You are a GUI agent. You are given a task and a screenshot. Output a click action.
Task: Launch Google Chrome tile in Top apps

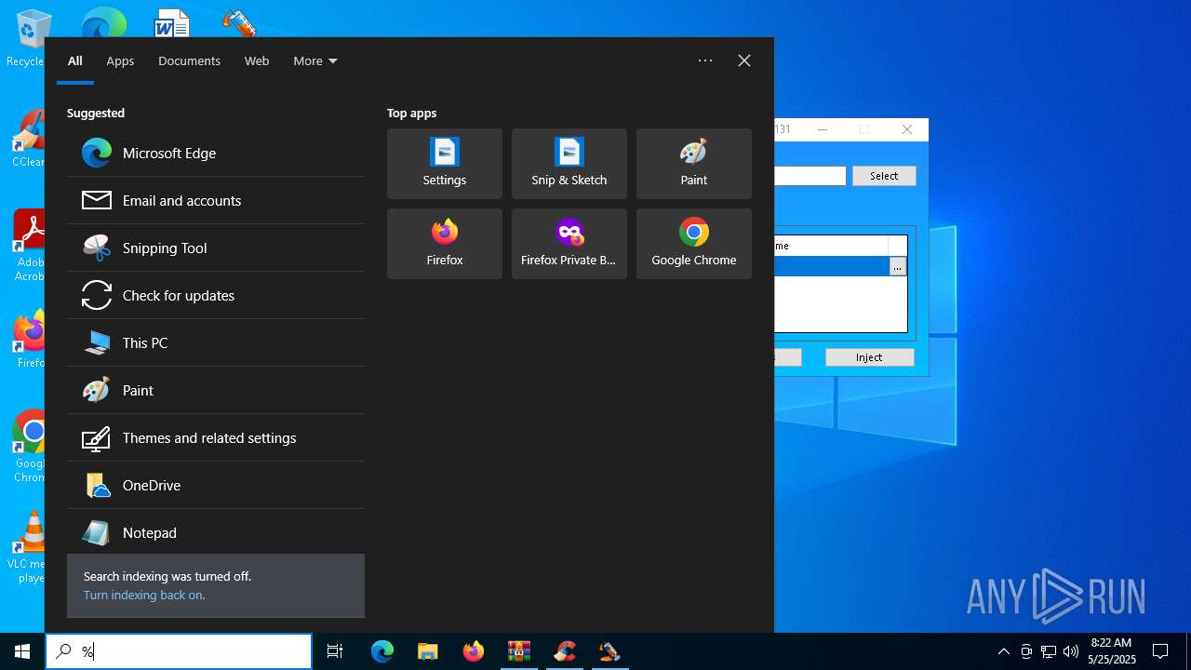click(x=694, y=244)
